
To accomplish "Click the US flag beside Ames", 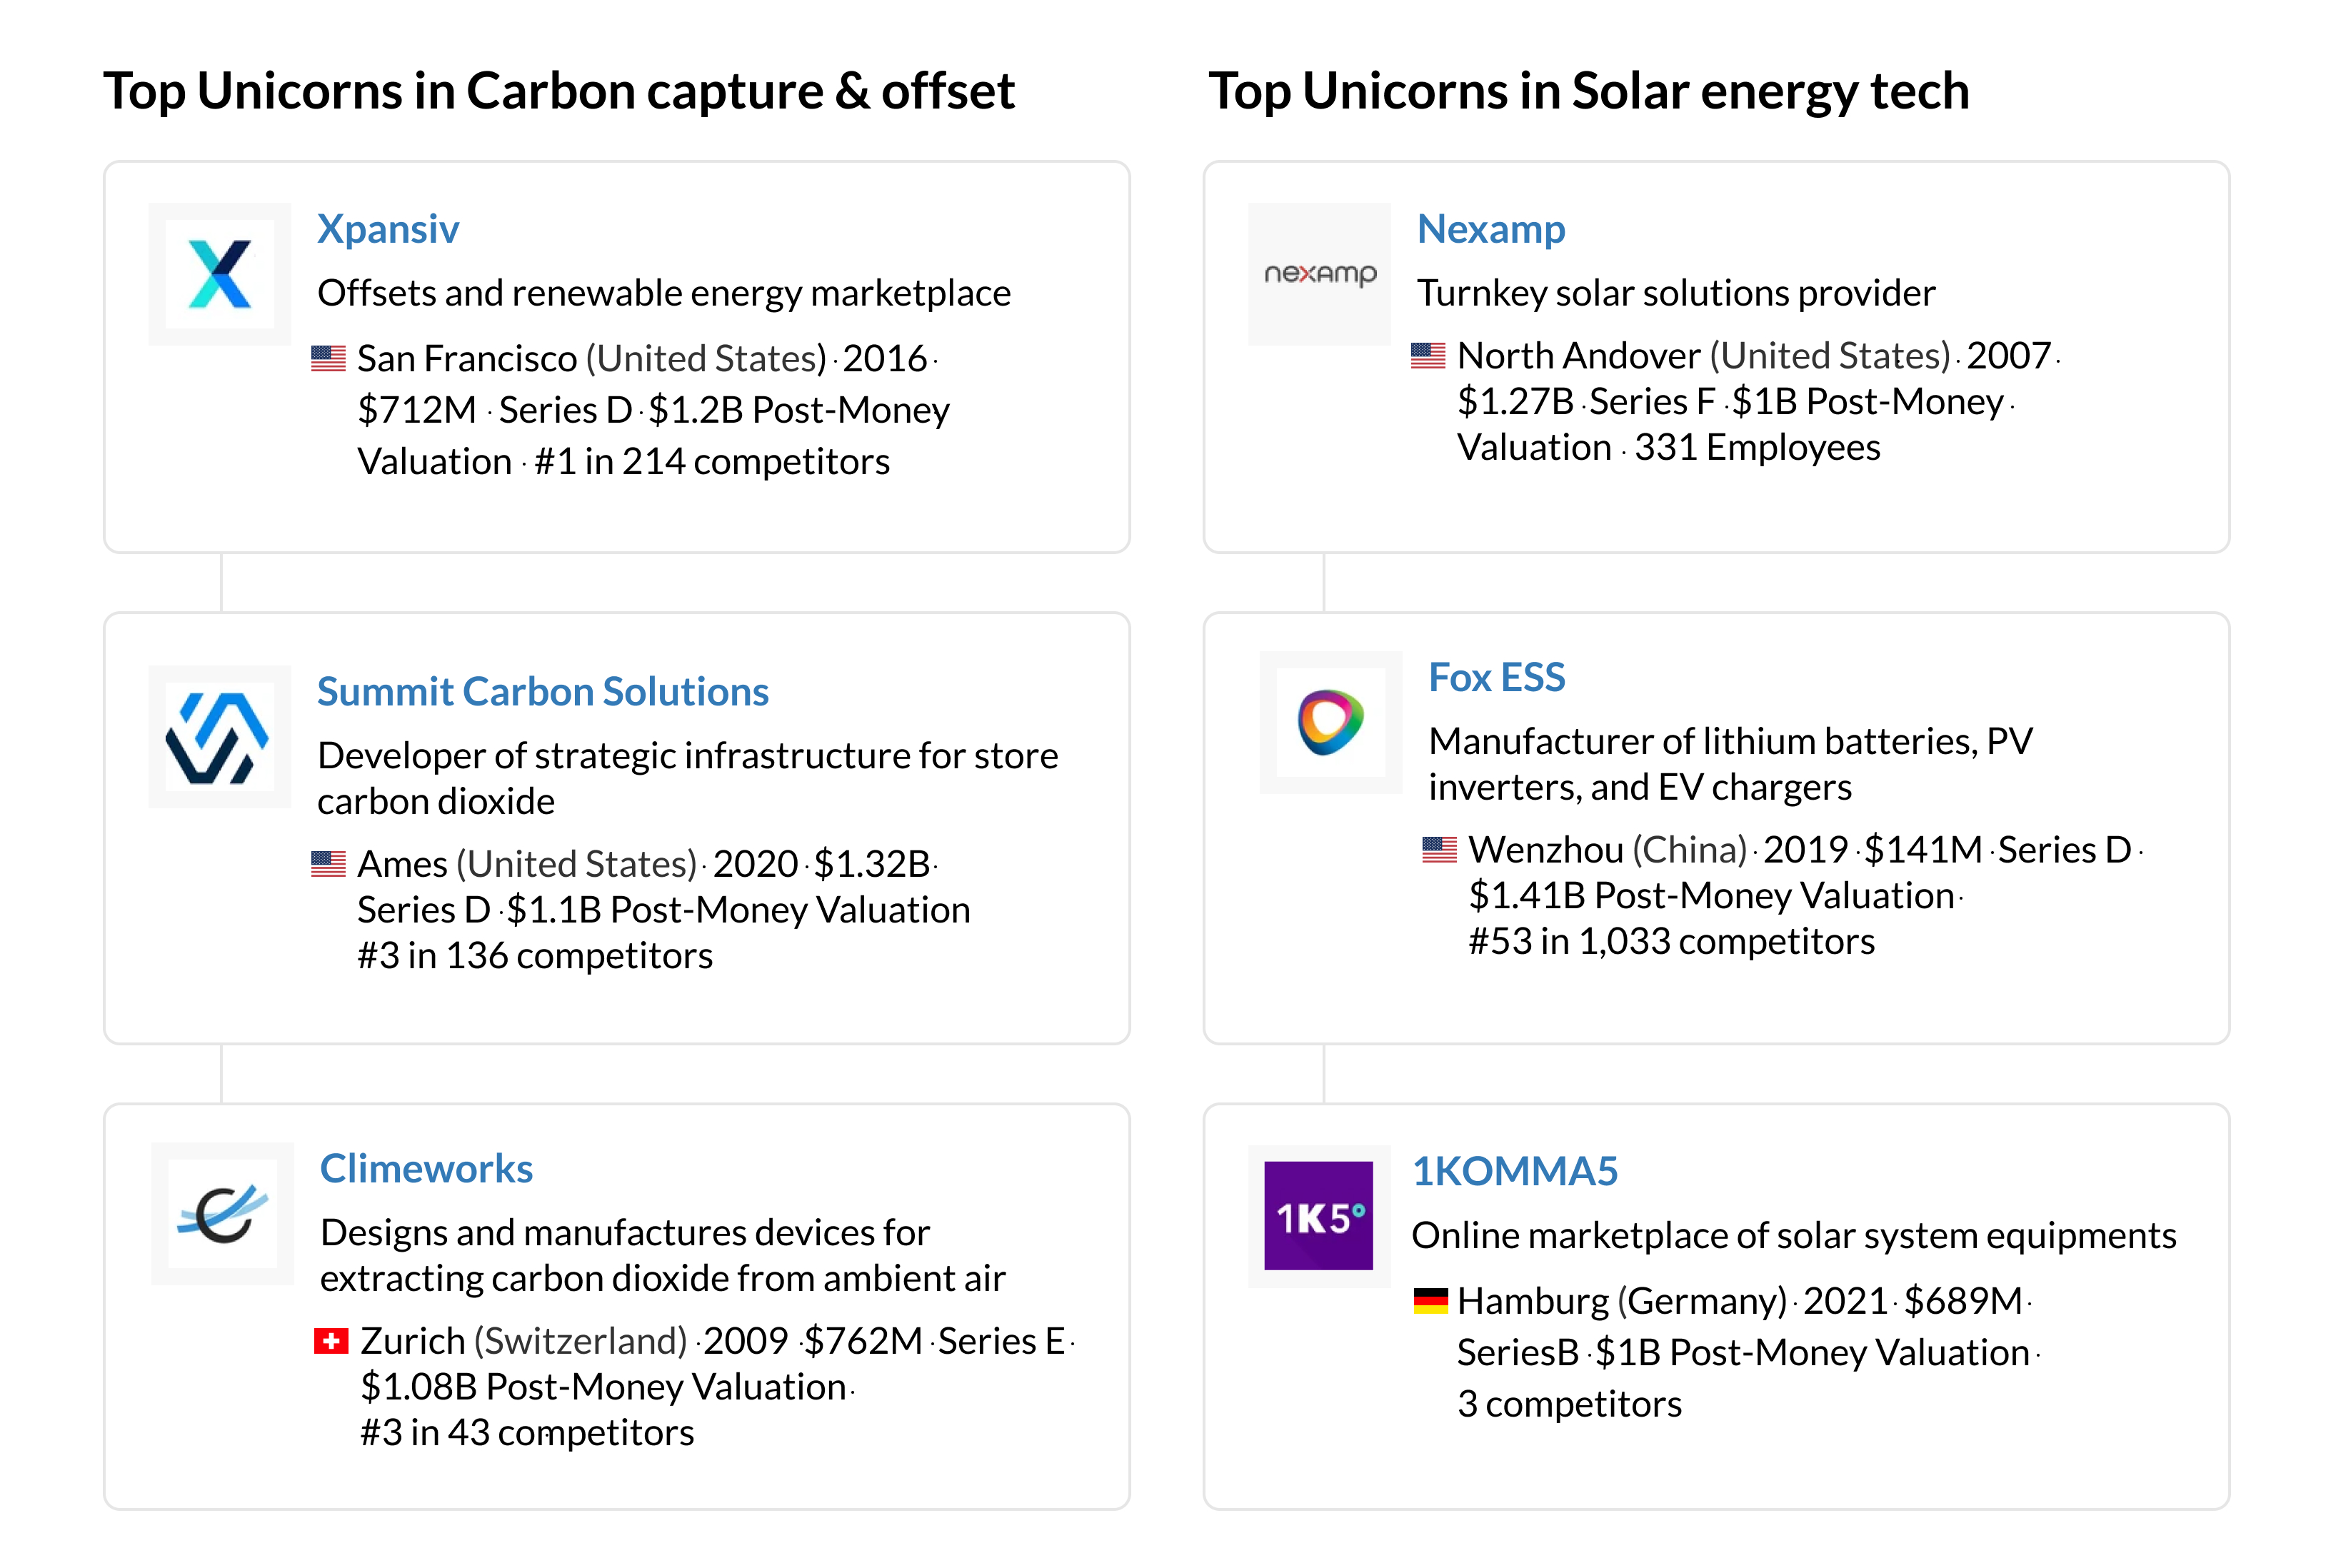I will point(328,863).
